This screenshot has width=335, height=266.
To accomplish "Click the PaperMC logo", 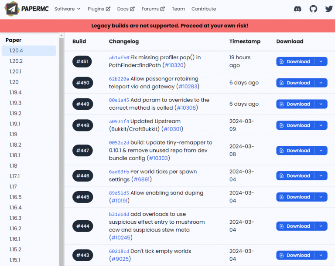I will point(26,9).
